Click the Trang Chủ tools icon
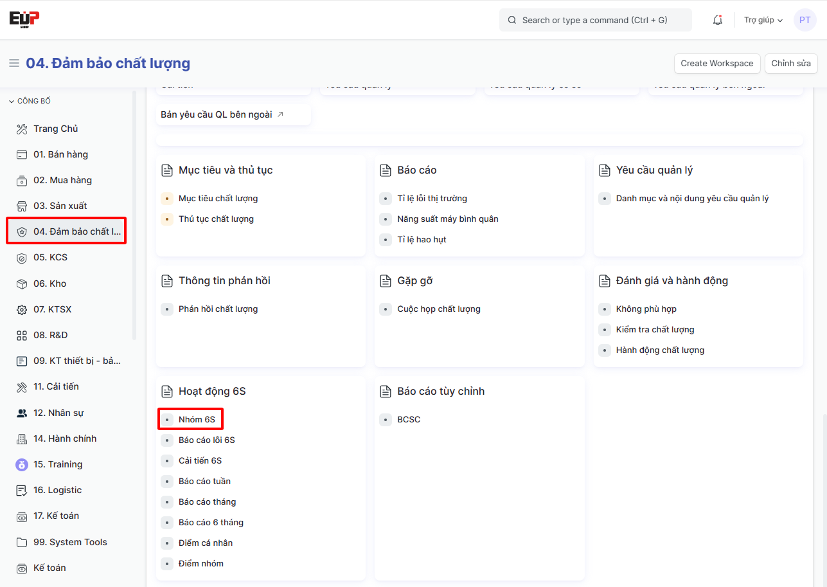The image size is (827, 587). tap(22, 129)
